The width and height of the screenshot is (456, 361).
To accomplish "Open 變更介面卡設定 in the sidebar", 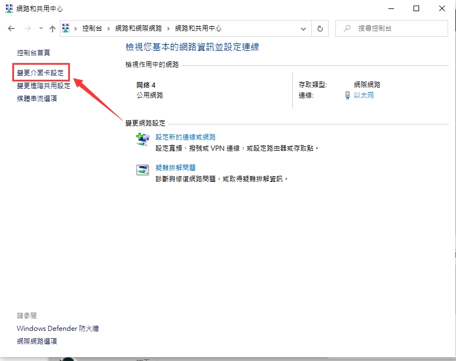I will 40,73.
